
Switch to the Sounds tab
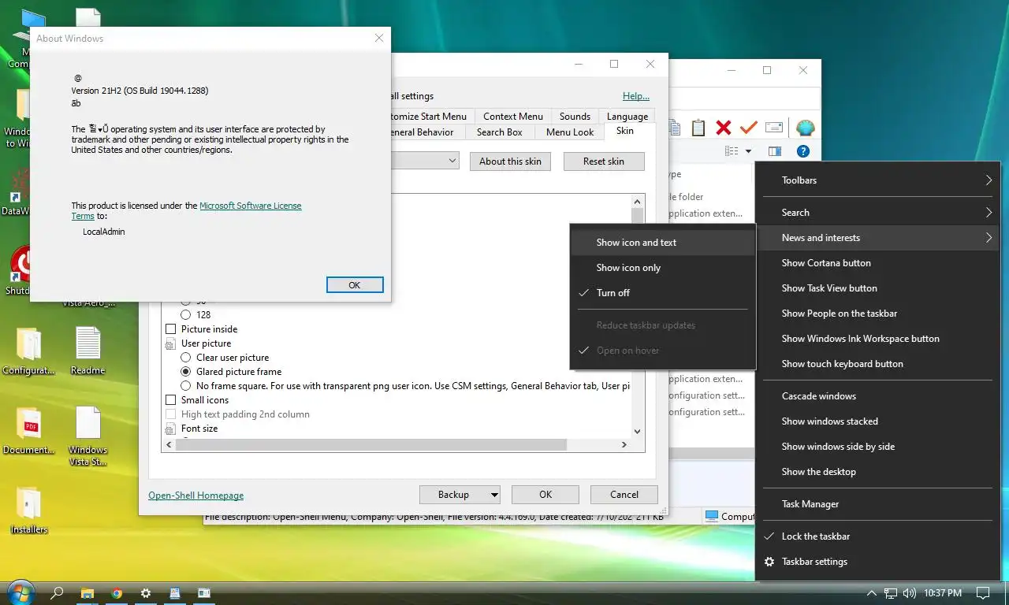click(575, 117)
